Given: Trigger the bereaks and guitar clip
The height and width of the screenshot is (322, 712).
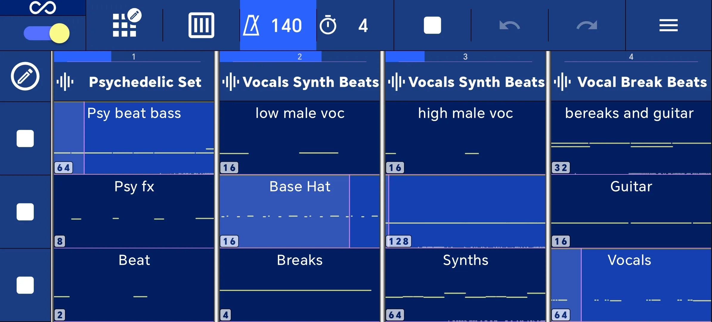Looking at the screenshot, I should (631, 138).
